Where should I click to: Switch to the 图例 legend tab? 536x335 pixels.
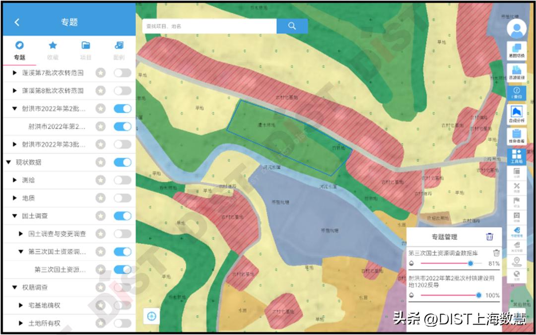pos(119,50)
